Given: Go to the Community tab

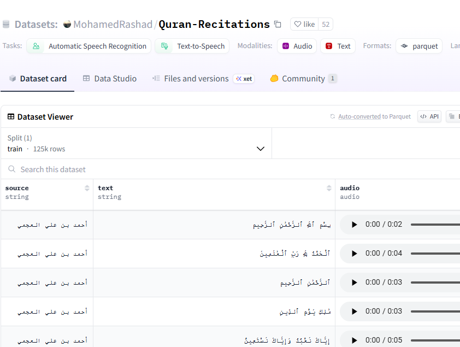Looking at the screenshot, I should [x=303, y=79].
